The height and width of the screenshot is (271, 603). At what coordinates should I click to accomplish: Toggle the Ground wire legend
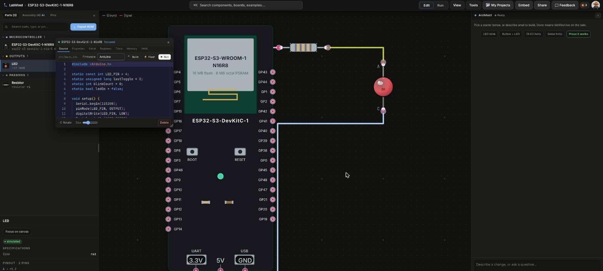point(110,15)
